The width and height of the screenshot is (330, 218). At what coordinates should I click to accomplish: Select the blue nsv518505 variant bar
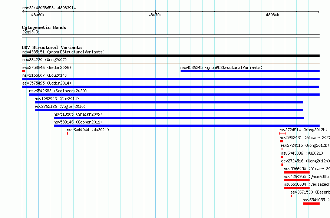[x=179, y=118]
